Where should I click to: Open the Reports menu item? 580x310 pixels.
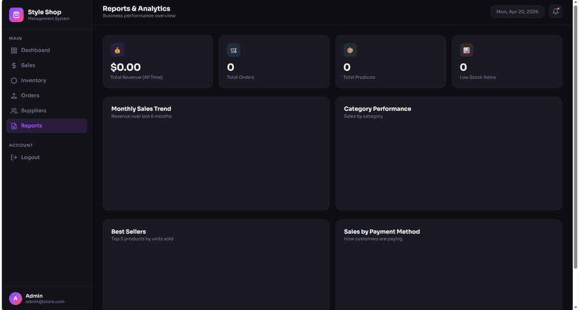click(46, 126)
